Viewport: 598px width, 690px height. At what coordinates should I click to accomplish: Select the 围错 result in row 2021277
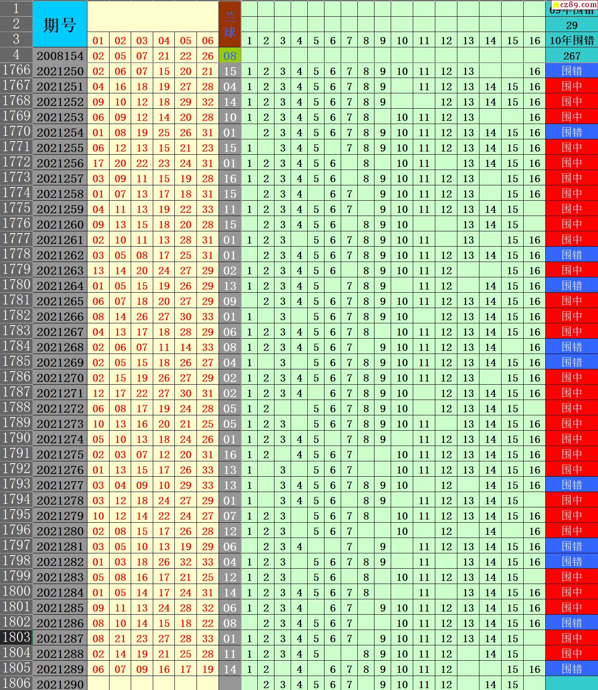[572, 485]
